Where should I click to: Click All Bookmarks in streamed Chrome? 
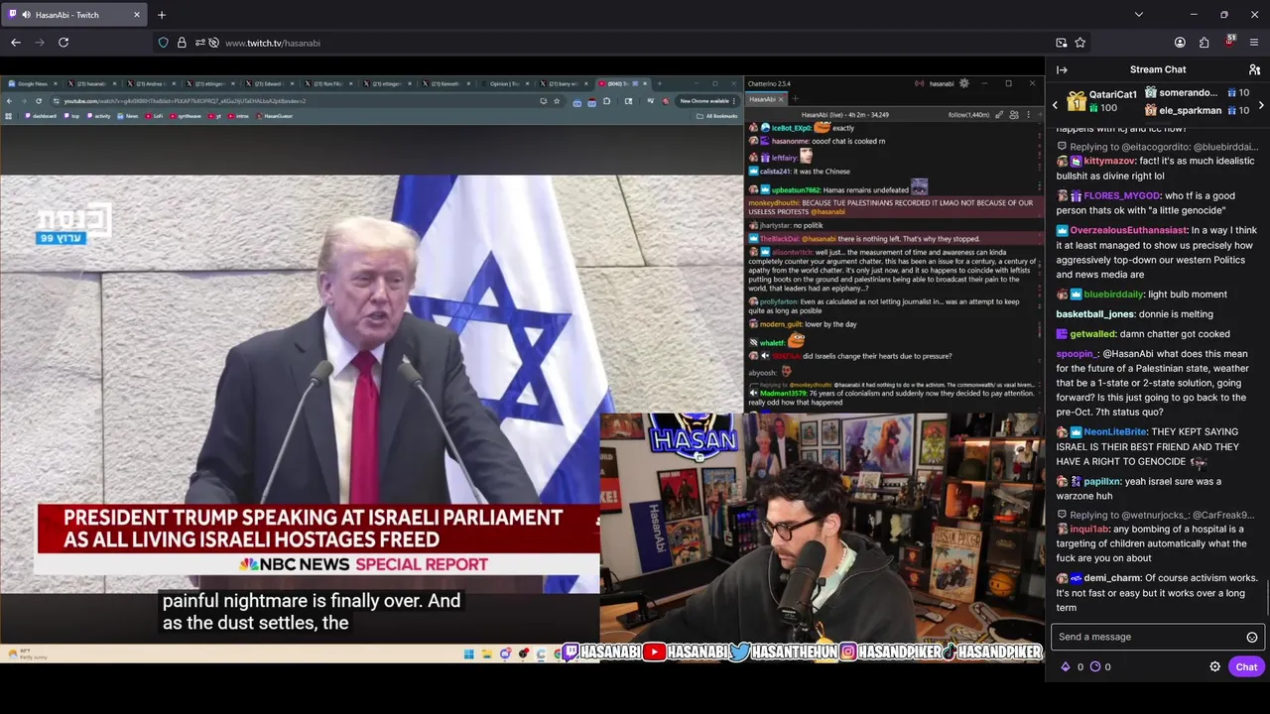point(717,116)
